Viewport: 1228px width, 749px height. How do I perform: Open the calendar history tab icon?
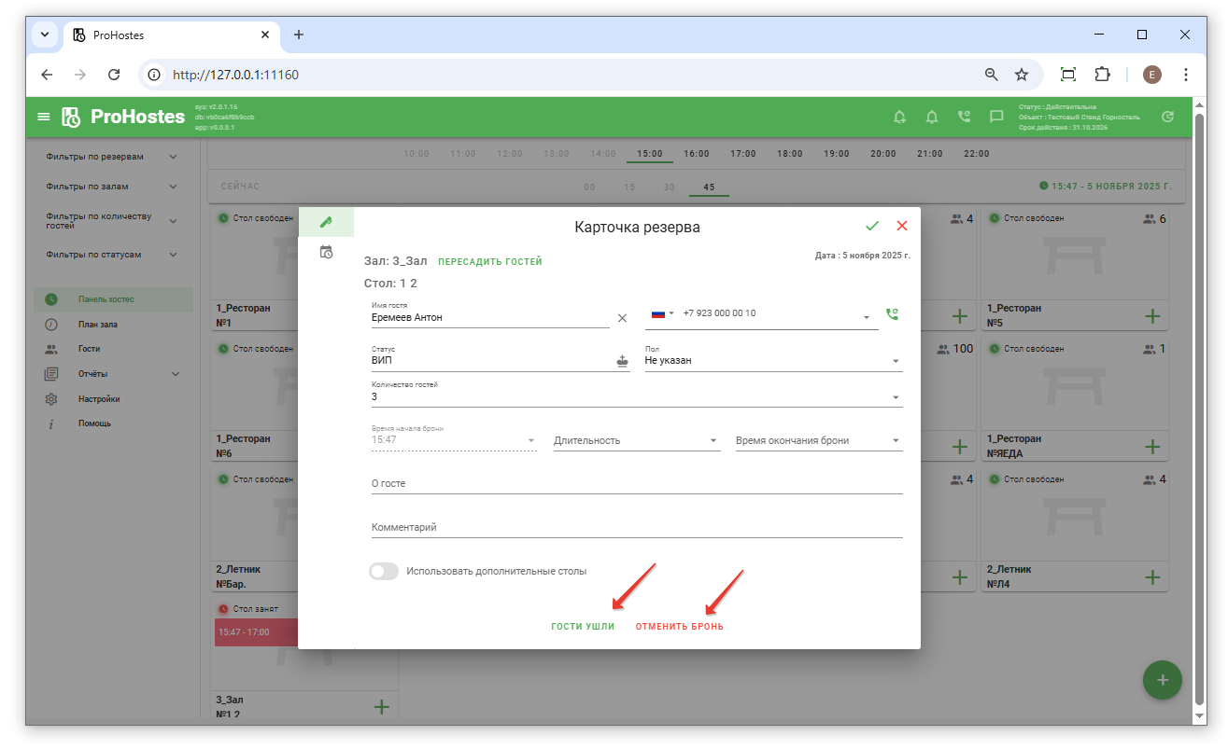(x=326, y=252)
